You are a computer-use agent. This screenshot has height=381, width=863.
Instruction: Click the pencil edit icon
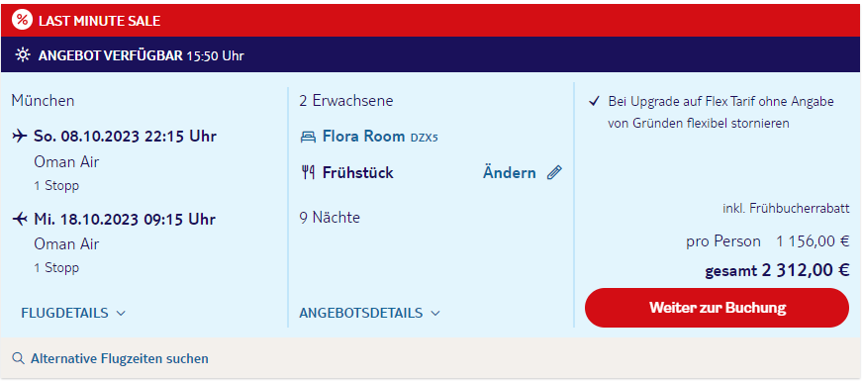pos(554,173)
